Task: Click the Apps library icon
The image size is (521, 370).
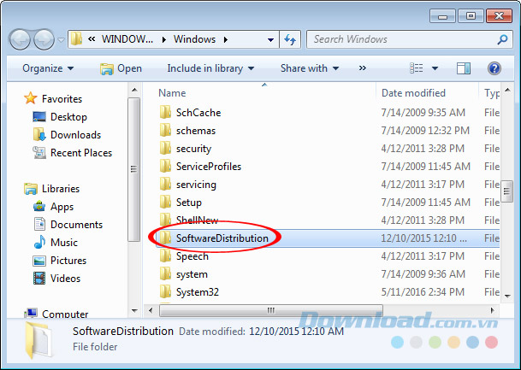Action: [x=39, y=206]
